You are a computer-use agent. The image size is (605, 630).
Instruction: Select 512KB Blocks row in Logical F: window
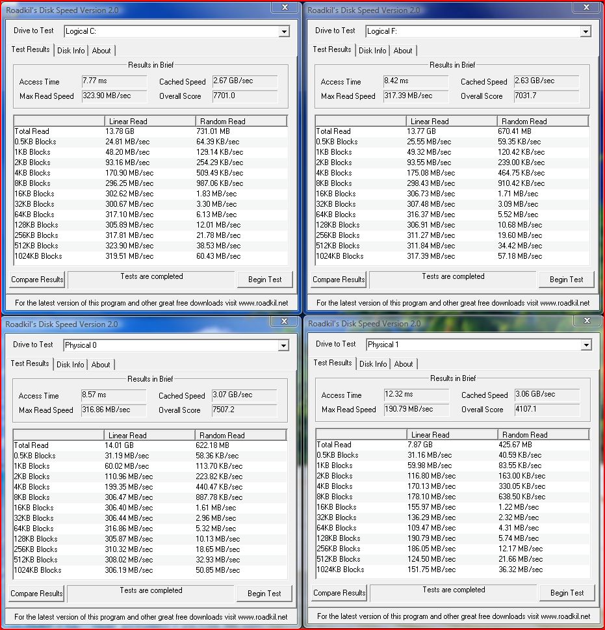pyautogui.click(x=452, y=246)
